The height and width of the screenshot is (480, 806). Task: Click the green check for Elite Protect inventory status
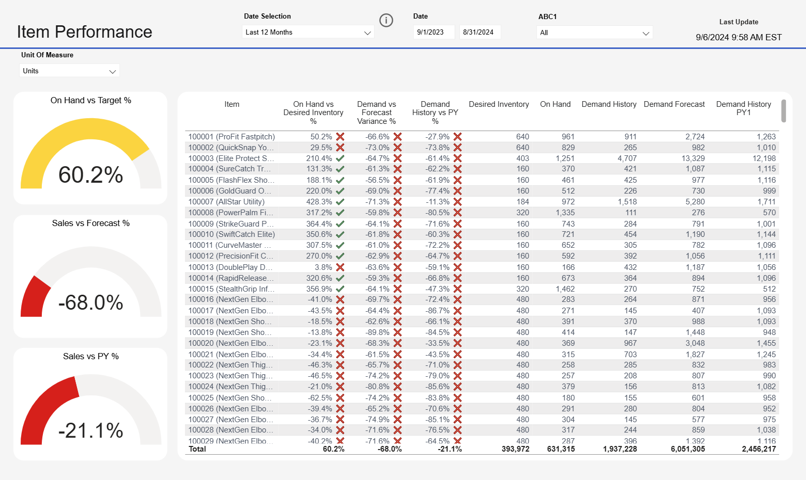pos(339,158)
